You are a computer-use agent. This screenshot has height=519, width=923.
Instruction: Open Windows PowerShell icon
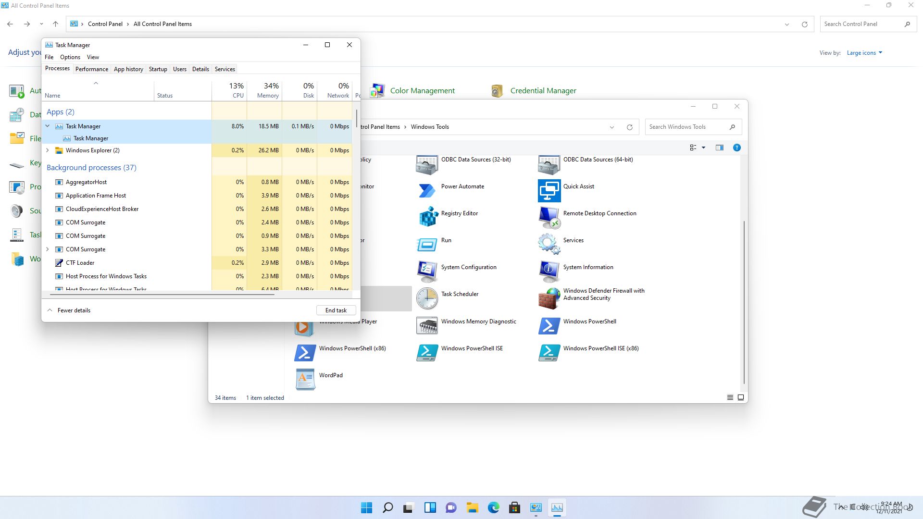[x=549, y=325]
